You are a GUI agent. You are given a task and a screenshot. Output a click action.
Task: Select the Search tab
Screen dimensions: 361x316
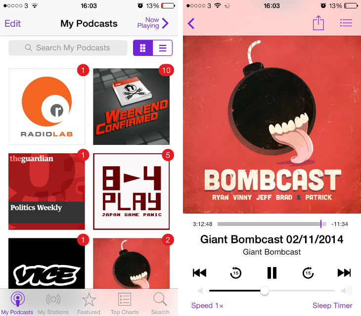coord(160,303)
